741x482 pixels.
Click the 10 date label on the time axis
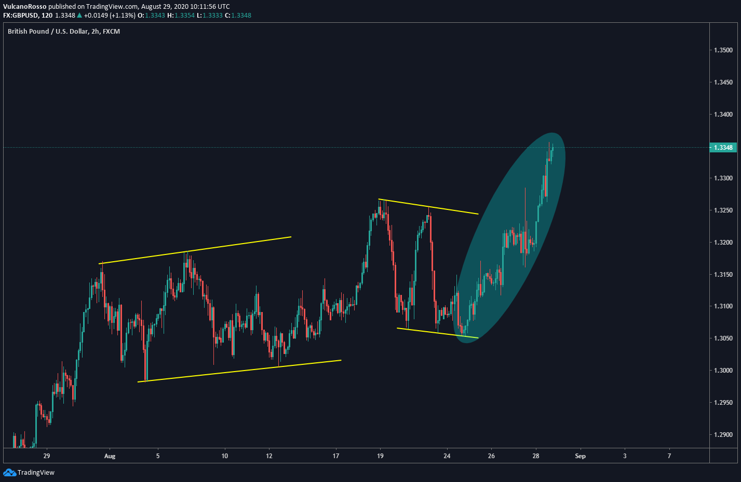(225, 456)
